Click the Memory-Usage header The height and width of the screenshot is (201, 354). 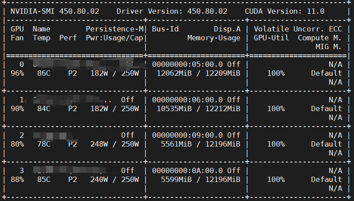coord(214,38)
